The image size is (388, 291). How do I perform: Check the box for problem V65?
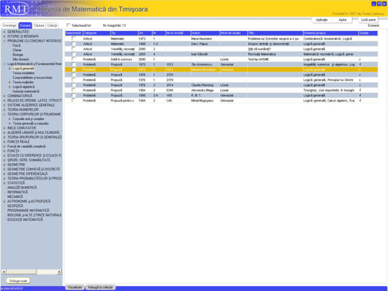click(x=74, y=95)
